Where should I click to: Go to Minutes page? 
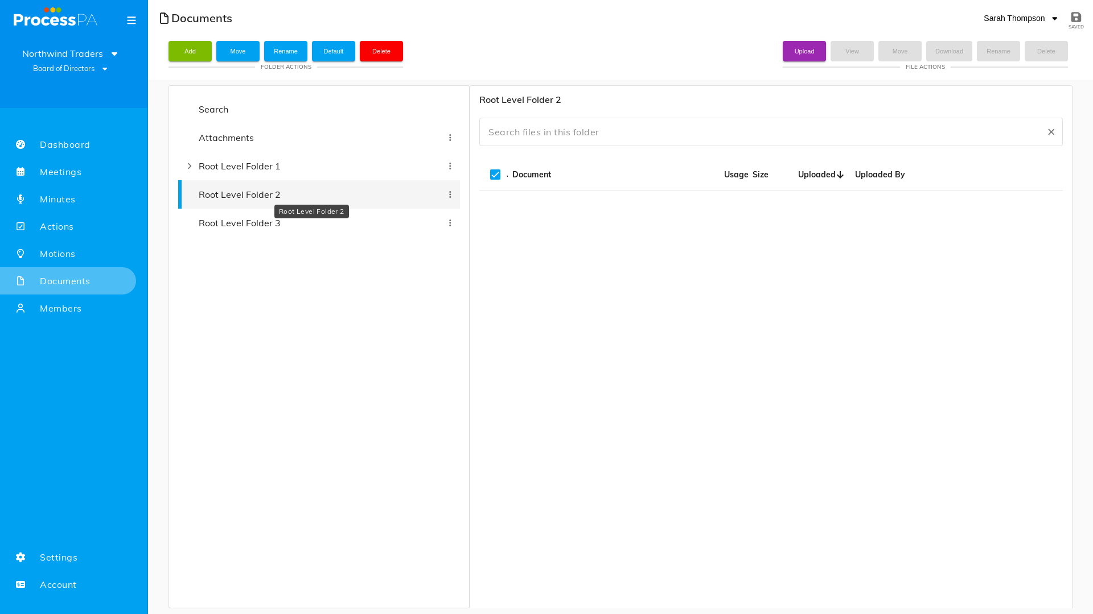tap(57, 199)
